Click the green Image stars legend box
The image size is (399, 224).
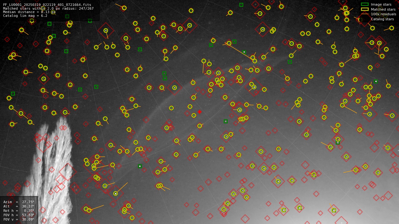pos(365,4)
